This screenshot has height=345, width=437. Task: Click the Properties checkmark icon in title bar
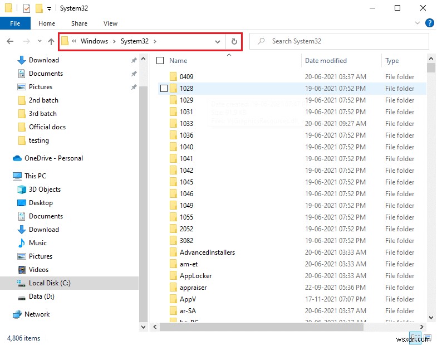pos(27,8)
